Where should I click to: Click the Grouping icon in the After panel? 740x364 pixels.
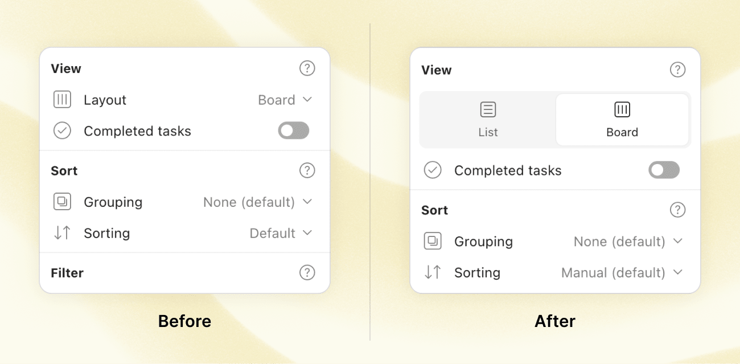coord(433,242)
